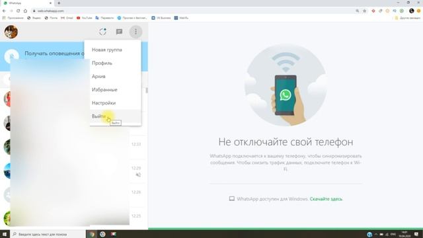Screen dimensions: 423x238
Task: Open the Gmail bookmark
Action: [67, 18]
